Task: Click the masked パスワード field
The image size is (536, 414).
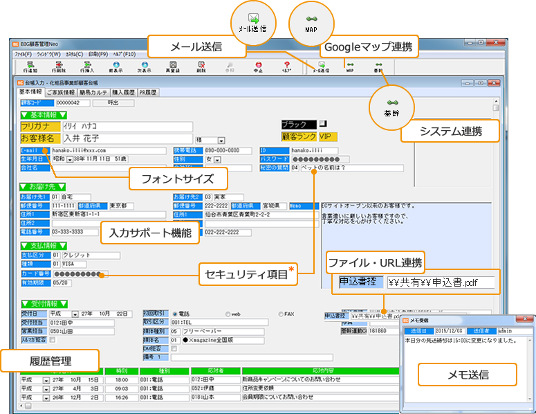Action: 320,159
